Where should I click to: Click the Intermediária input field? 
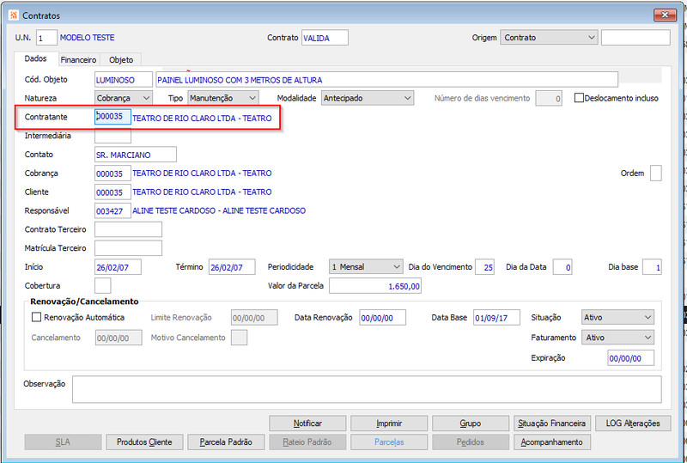[112, 136]
